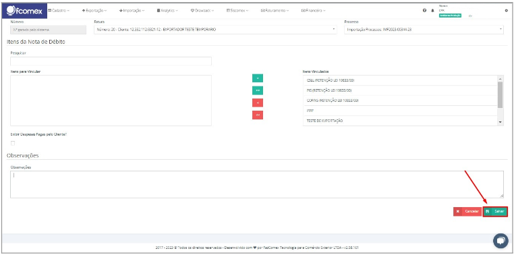Open the settings gear icon
This screenshot has width=514, height=255.
pyautogui.click(x=506, y=11)
